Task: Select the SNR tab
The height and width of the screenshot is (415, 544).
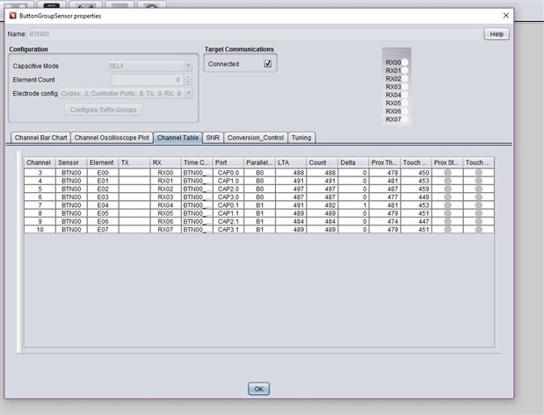Action: pyautogui.click(x=213, y=138)
